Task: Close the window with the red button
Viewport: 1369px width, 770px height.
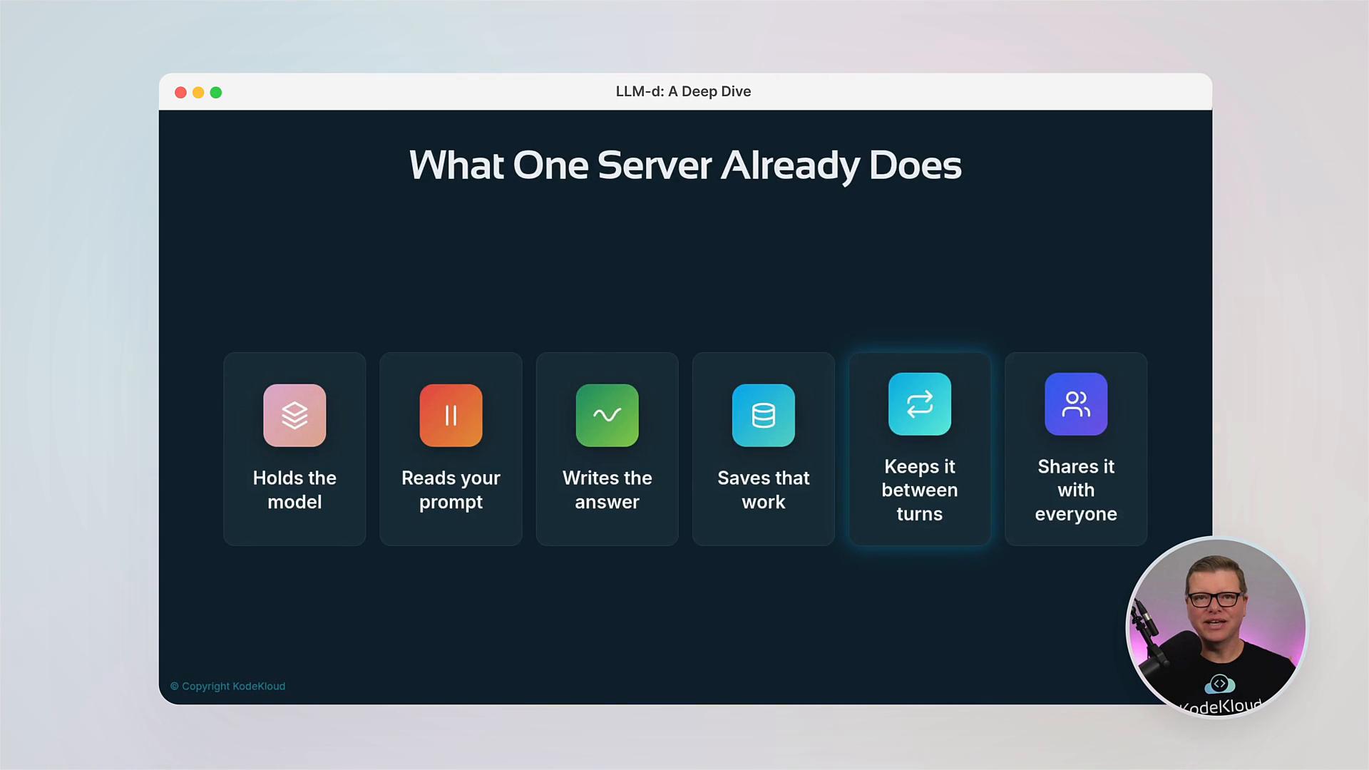Action: (180, 92)
